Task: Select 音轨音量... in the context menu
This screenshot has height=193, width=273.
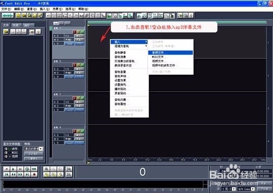Action: click(129, 72)
